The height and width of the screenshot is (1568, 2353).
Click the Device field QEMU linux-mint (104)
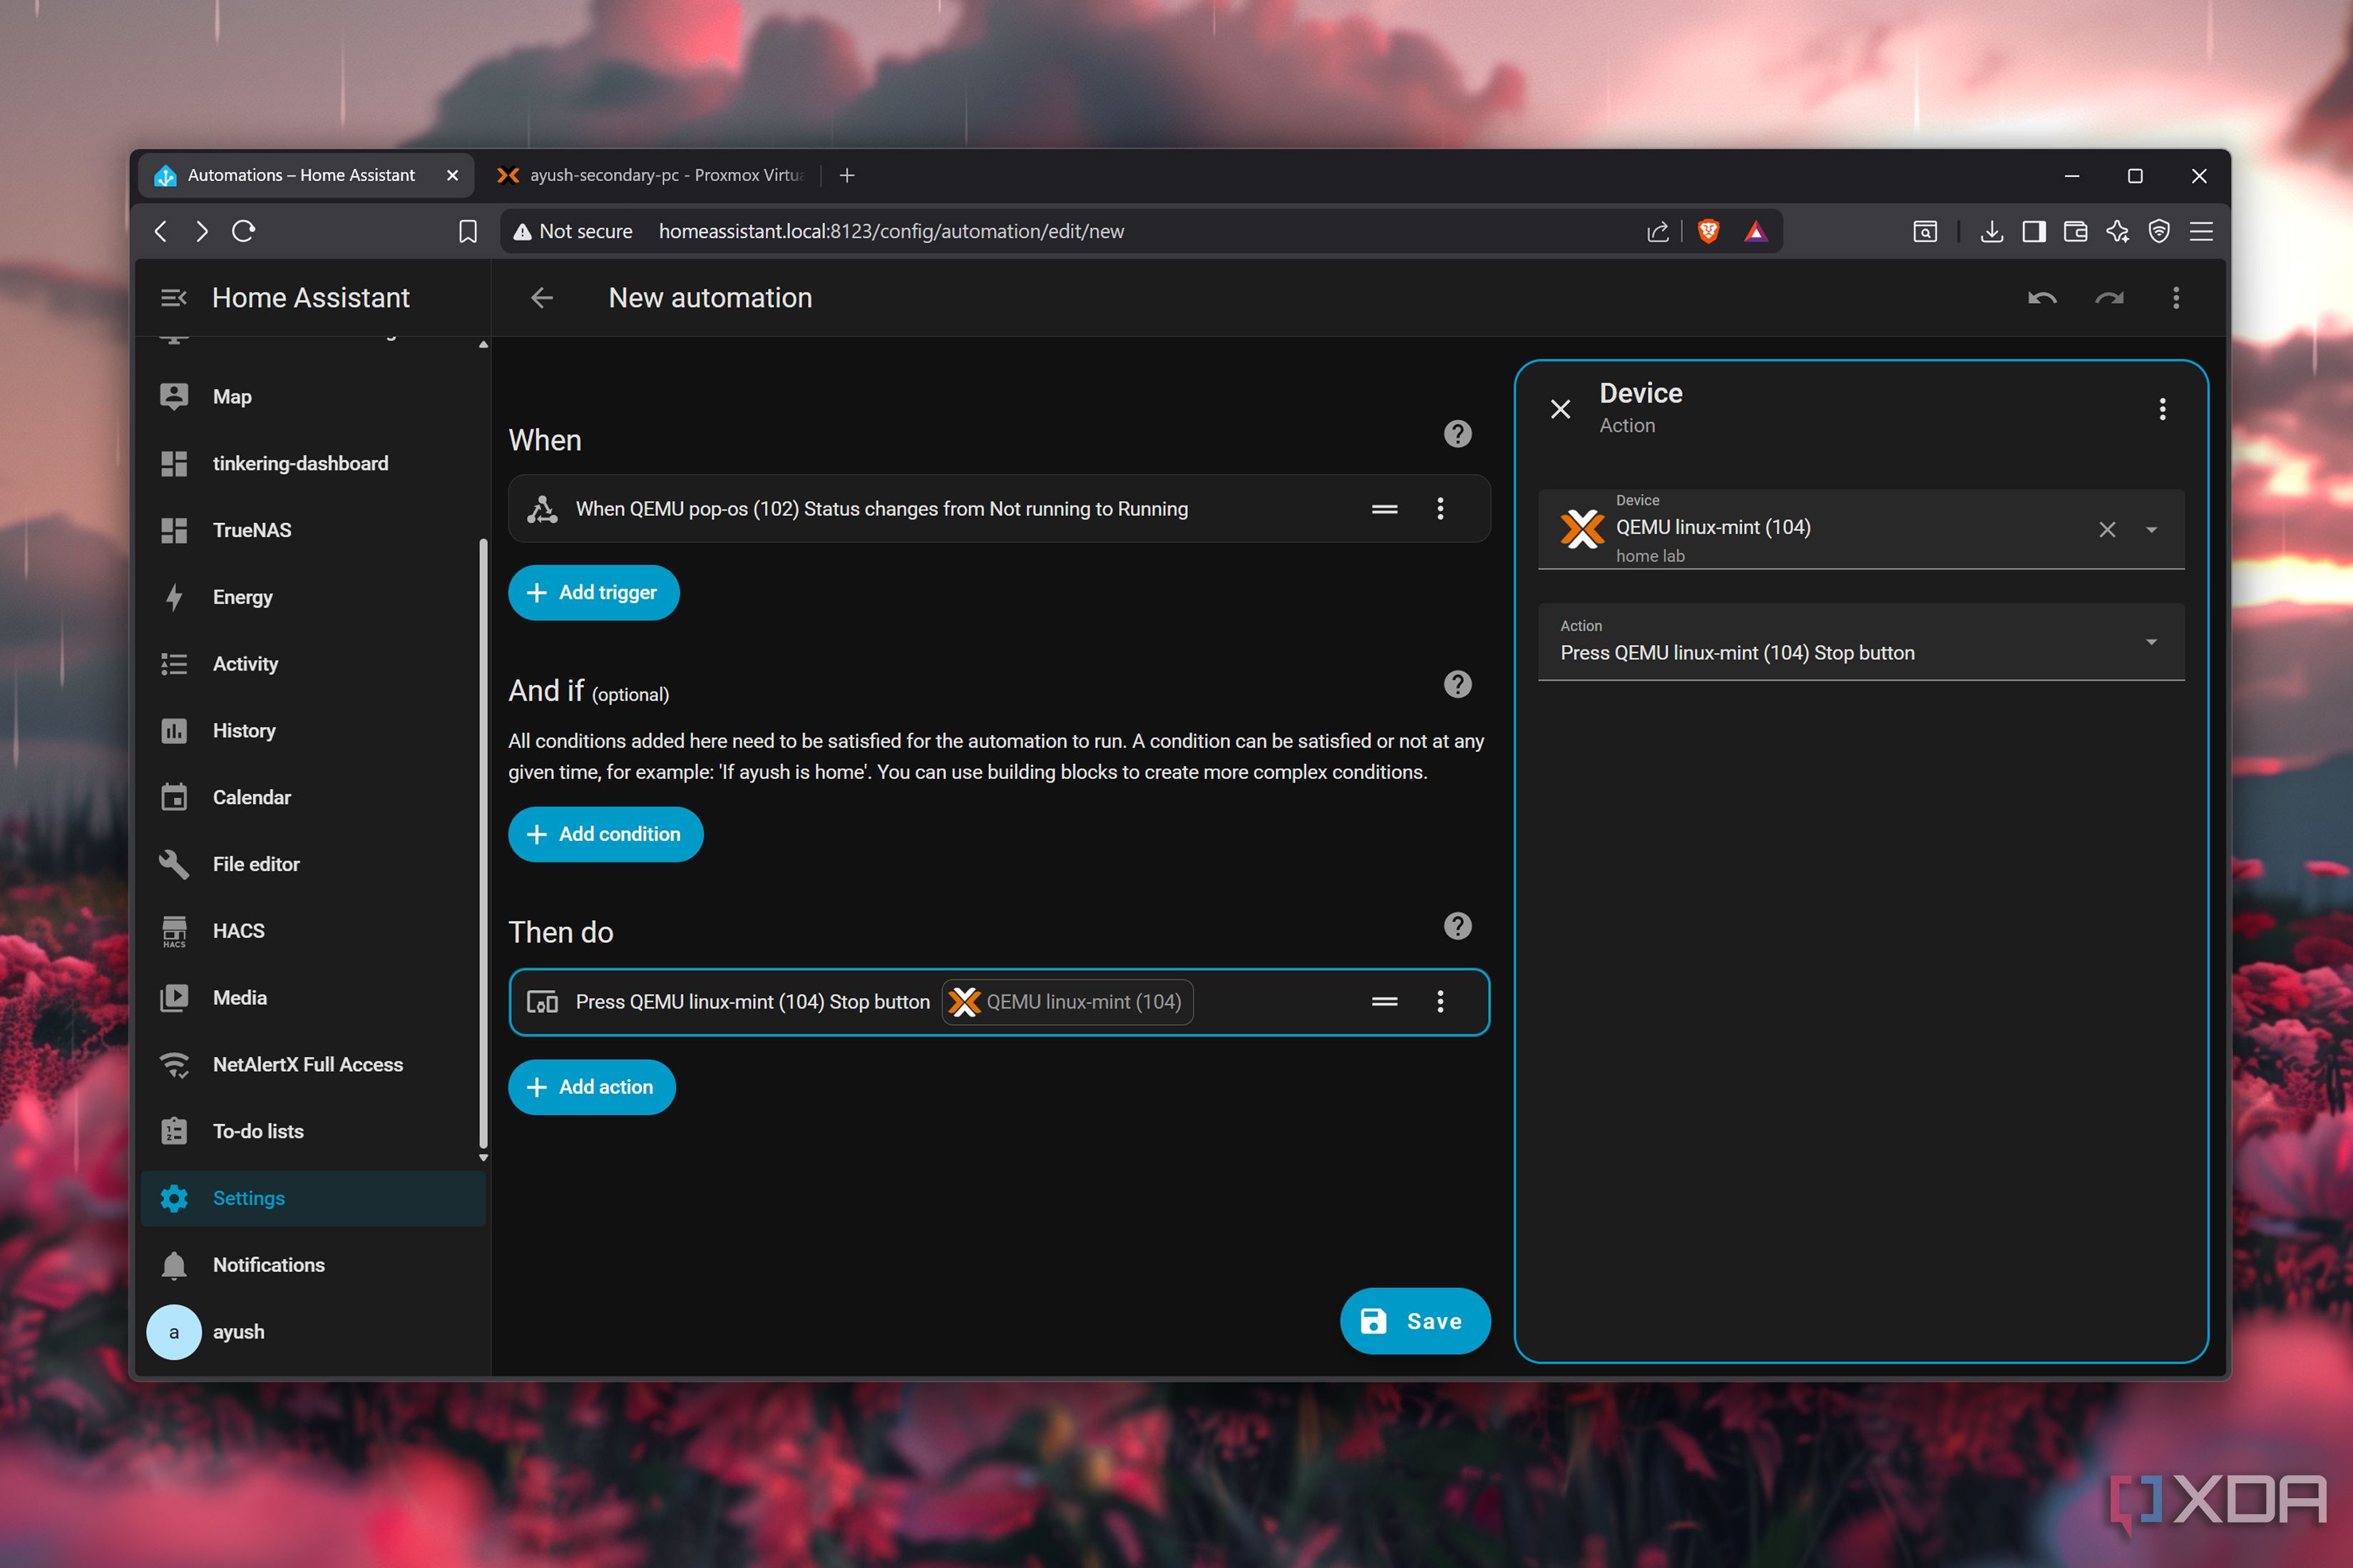(1861, 530)
